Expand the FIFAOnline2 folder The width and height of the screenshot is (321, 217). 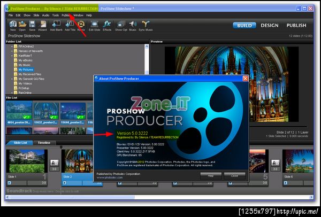pyautogui.click(x=12, y=46)
